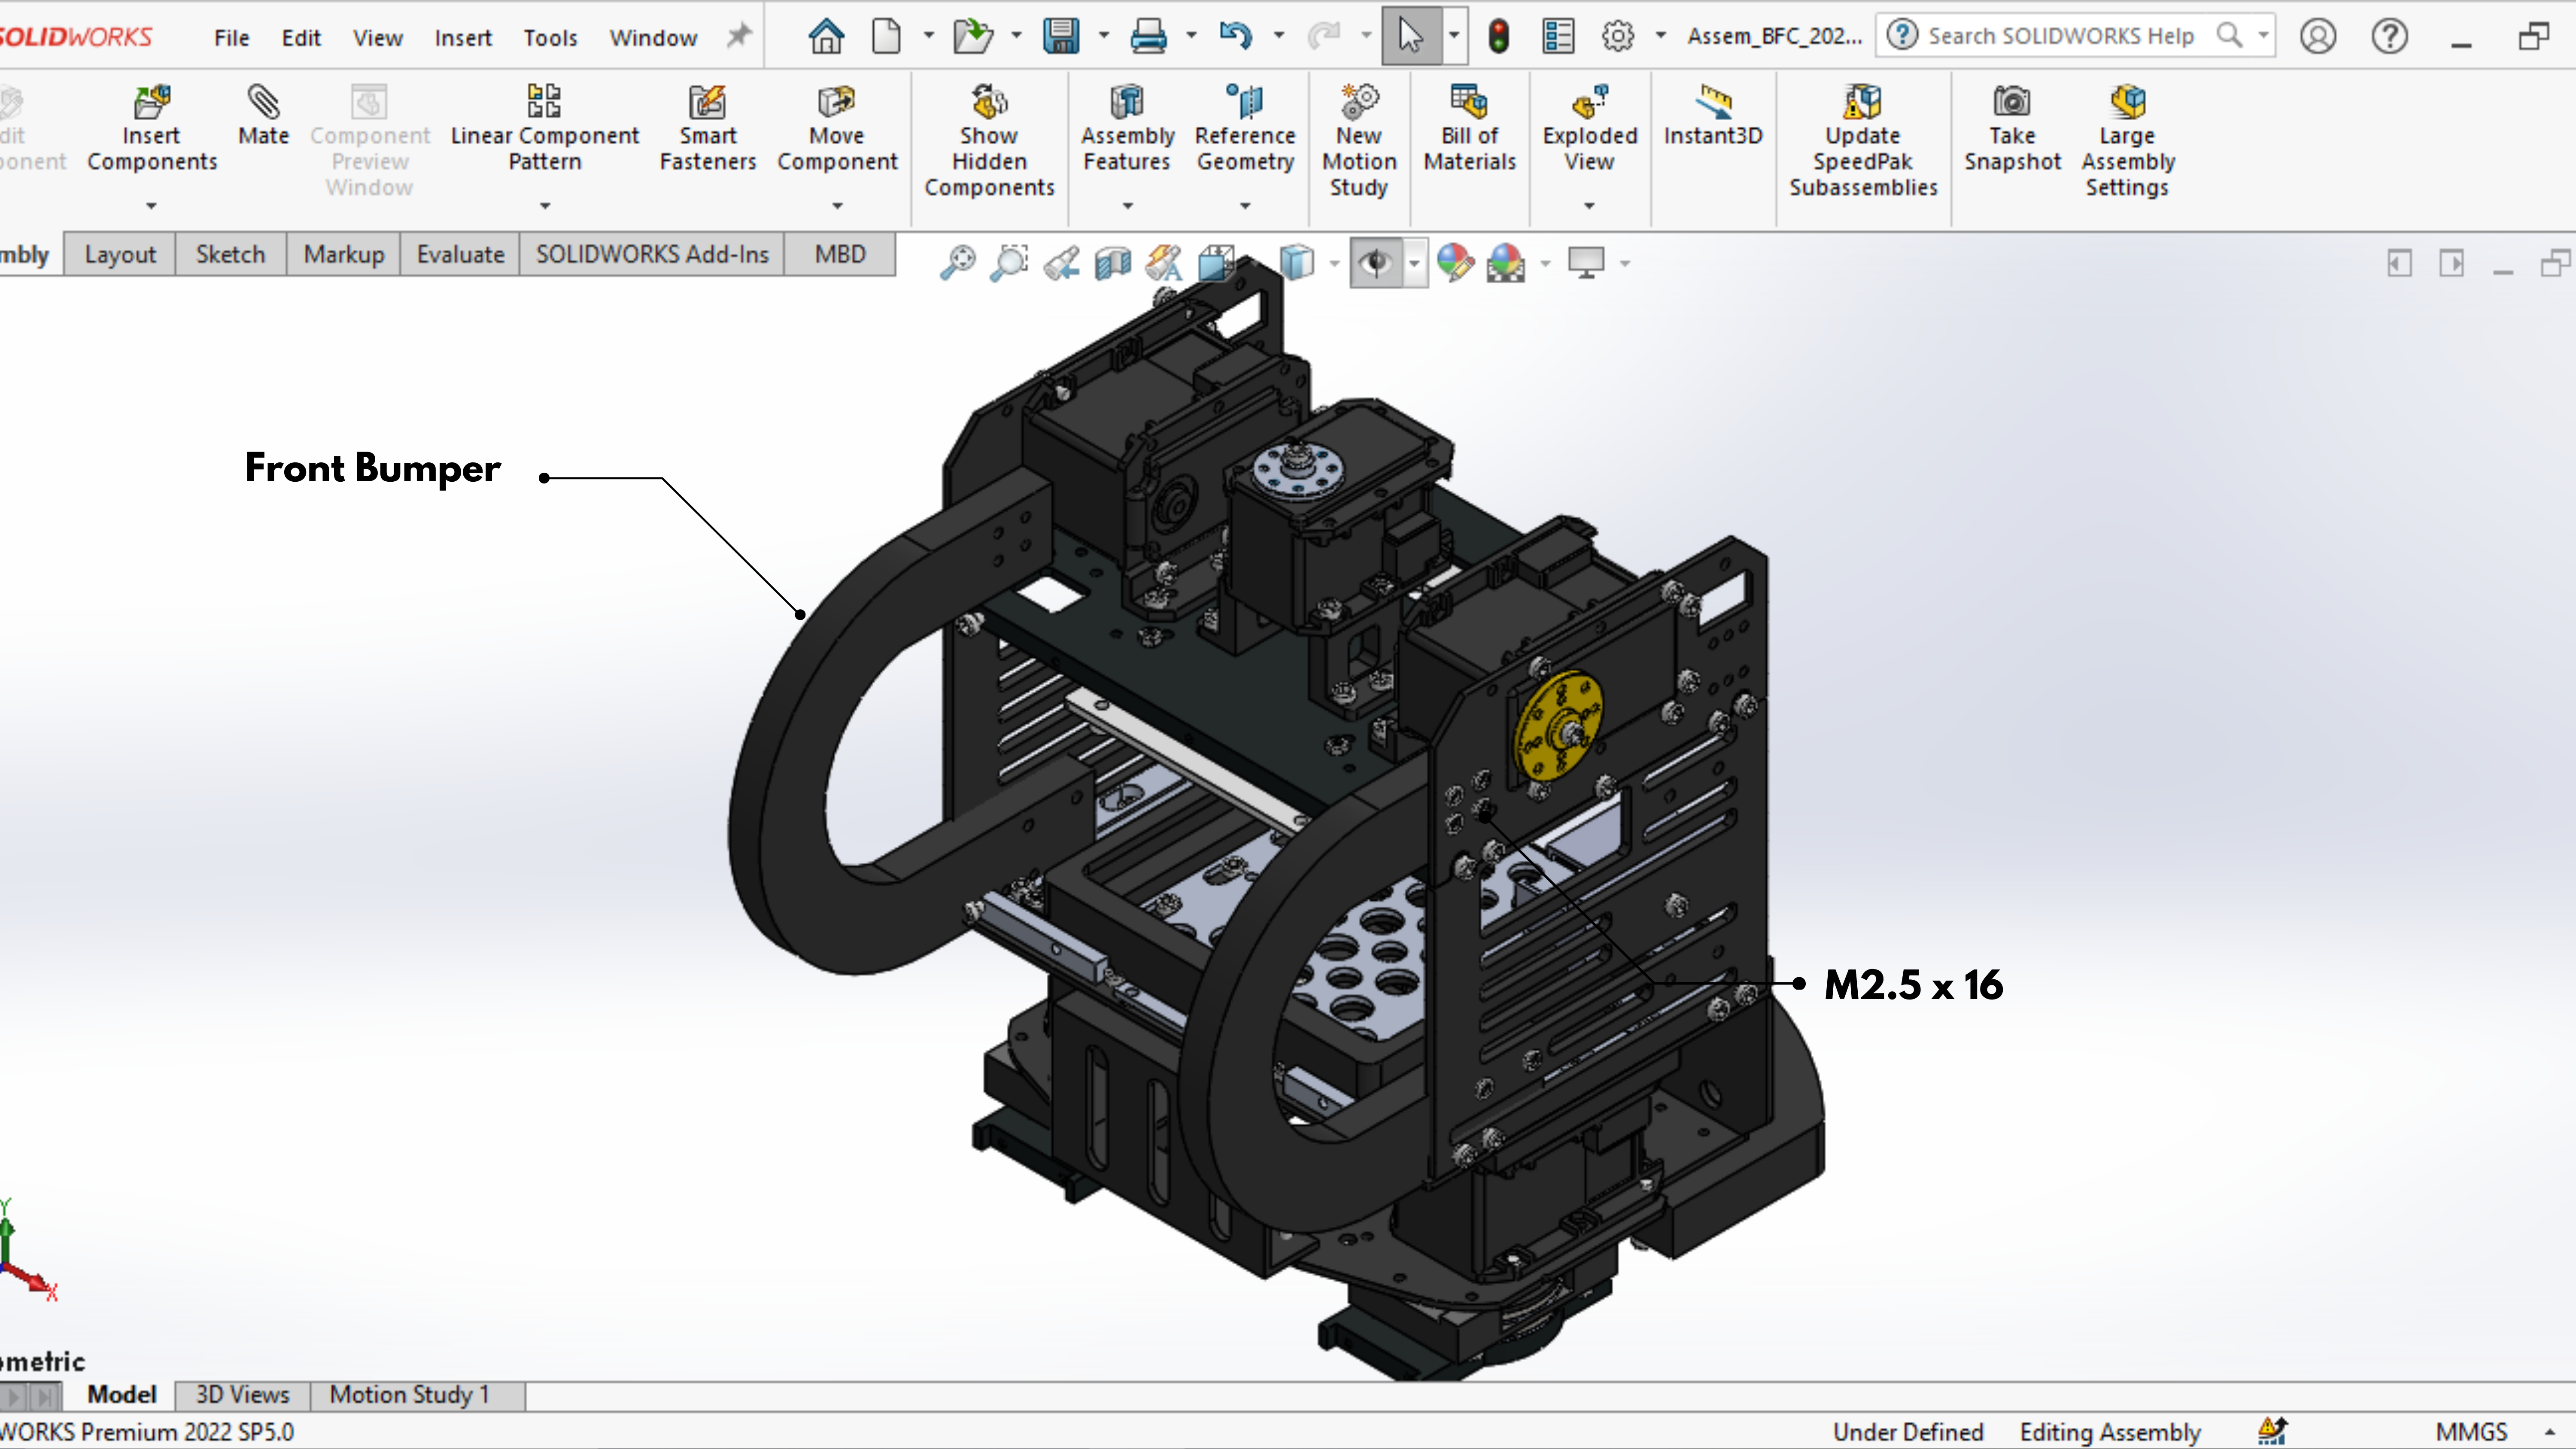Activate the Select cursor tool
2576x1449 pixels.
coord(1410,37)
